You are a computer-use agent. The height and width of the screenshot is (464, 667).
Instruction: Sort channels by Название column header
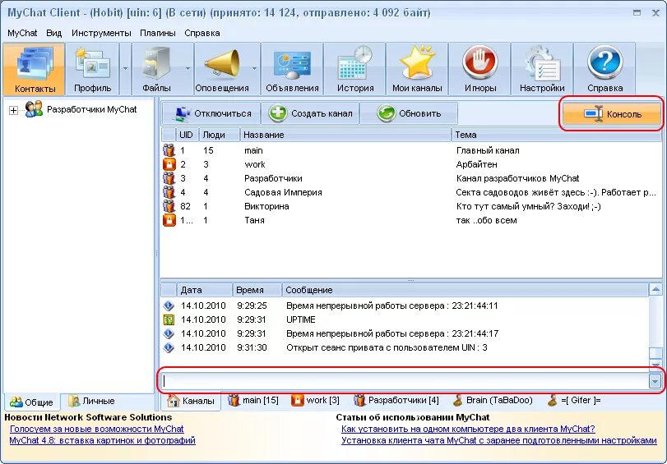coord(345,135)
